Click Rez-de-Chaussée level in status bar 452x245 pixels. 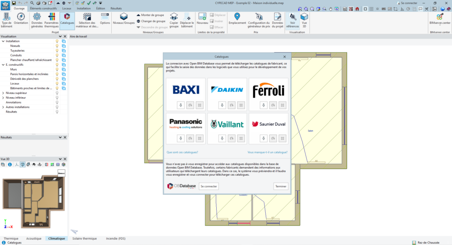click(x=426, y=243)
